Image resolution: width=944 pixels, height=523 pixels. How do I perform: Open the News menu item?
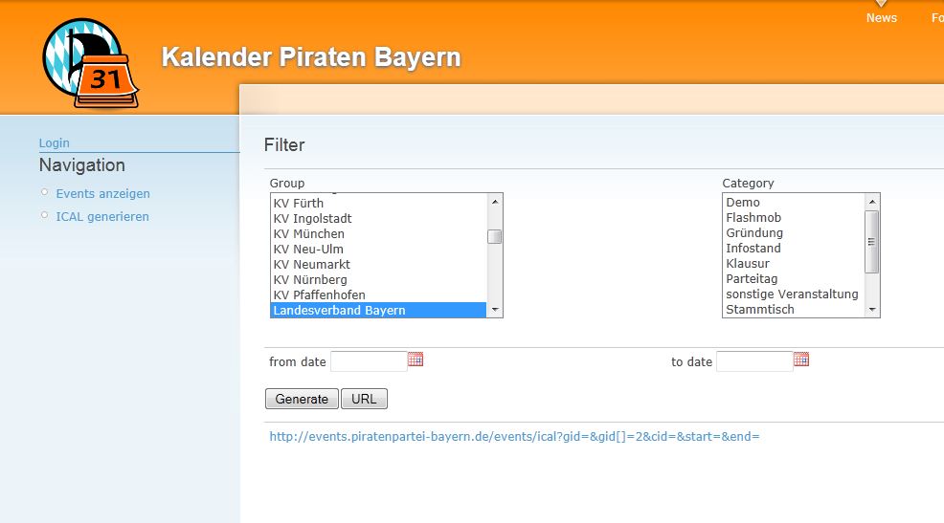point(881,18)
